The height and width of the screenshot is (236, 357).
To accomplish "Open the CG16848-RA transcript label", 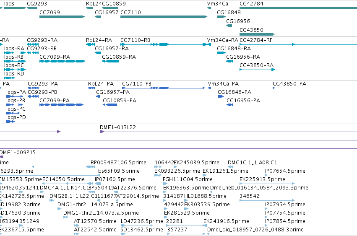I will (x=234, y=49).
